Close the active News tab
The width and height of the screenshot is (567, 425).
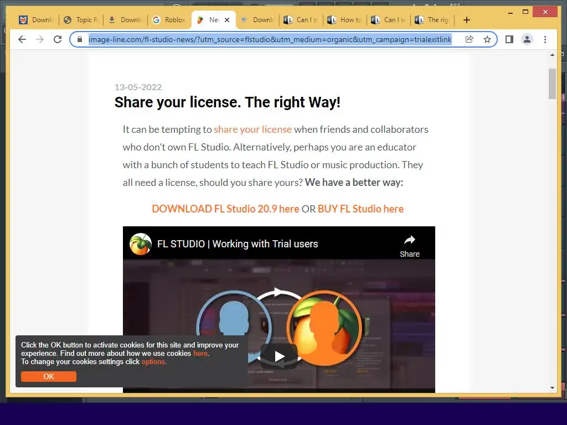tap(227, 20)
